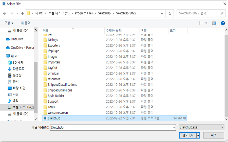Create a new folder with 새 폴더
This screenshot has height=142, width=228.
pos(26,23)
